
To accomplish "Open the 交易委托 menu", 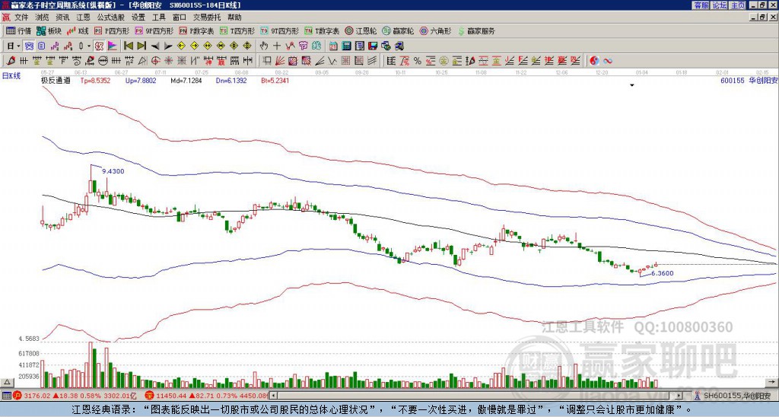I will coord(207,18).
